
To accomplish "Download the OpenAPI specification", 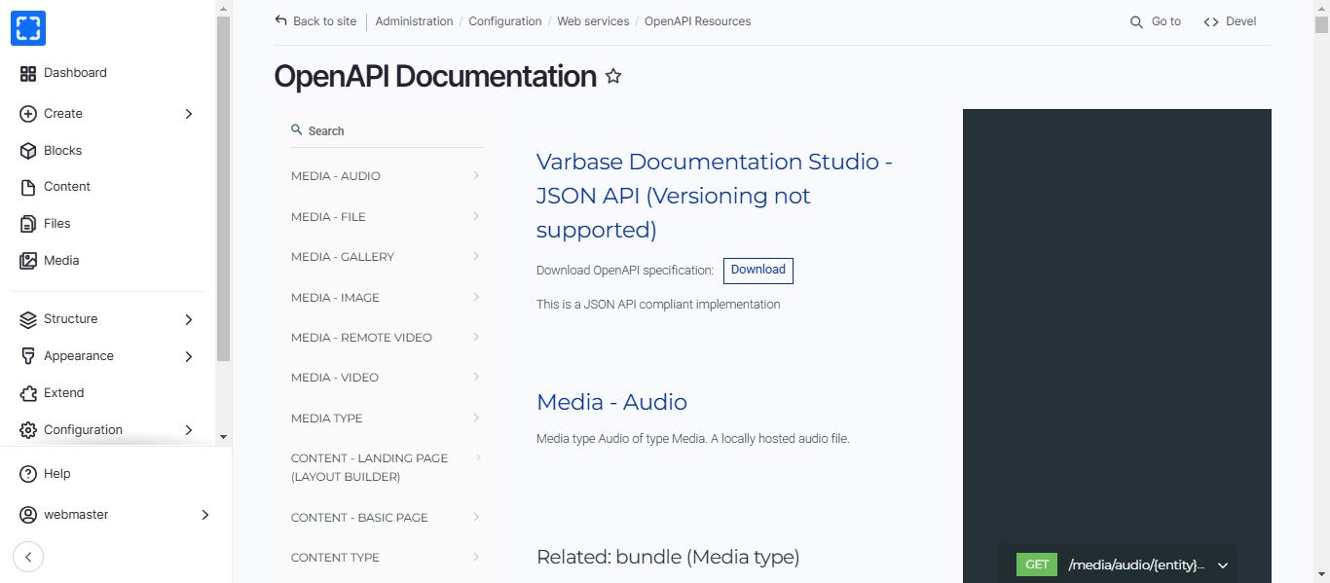I will pyautogui.click(x=757, y=271).
